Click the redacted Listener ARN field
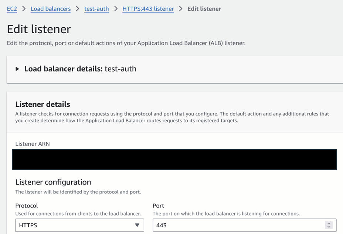Screen dimensions: 343x234 click(174, 159)
